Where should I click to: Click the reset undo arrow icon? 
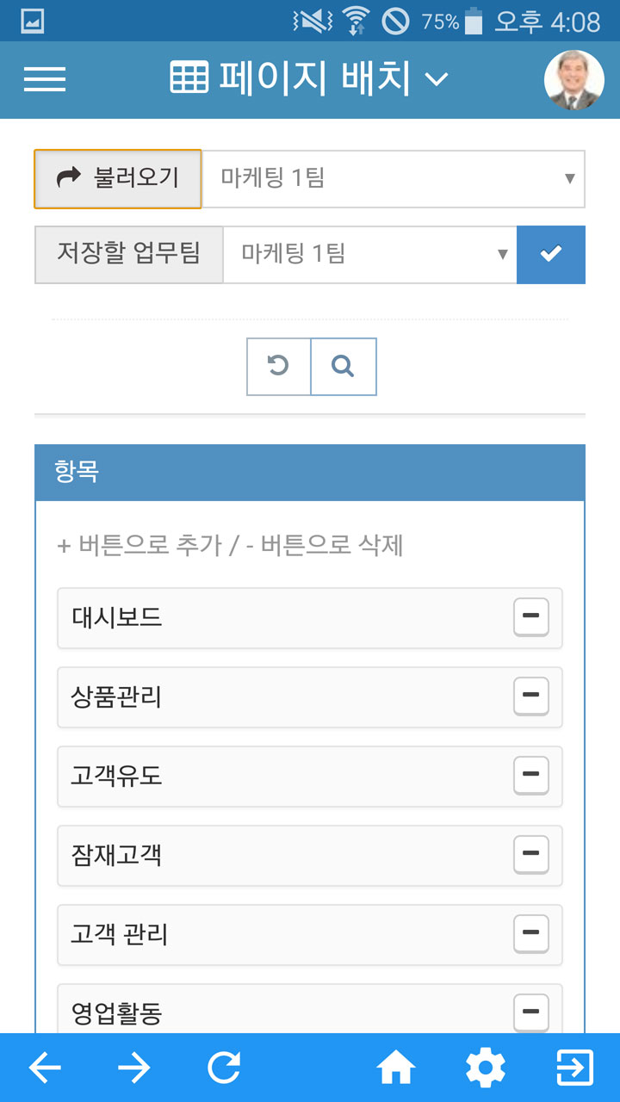pos(278,367)
